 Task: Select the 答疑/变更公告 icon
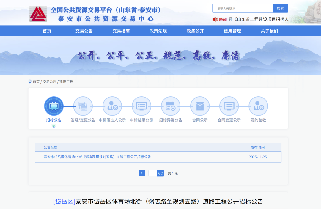pos(83,106)
